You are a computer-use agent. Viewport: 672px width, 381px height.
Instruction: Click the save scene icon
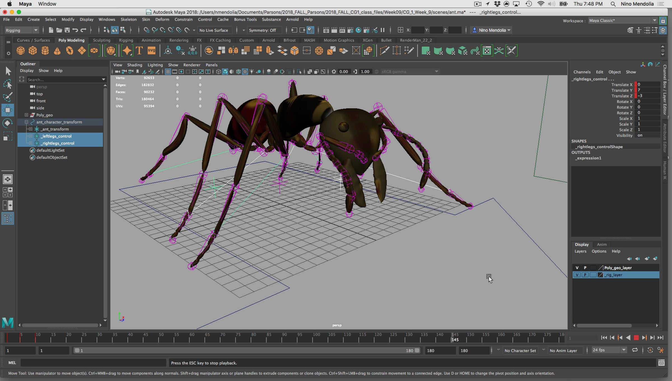tap(67, 30)
